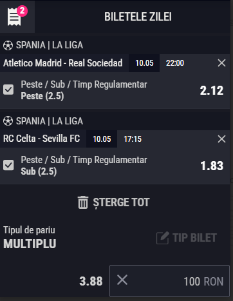The height and width of the screenshot is (301, 233).
Task: Click MULTIPLU bet type label
Action: pos(30,244)
